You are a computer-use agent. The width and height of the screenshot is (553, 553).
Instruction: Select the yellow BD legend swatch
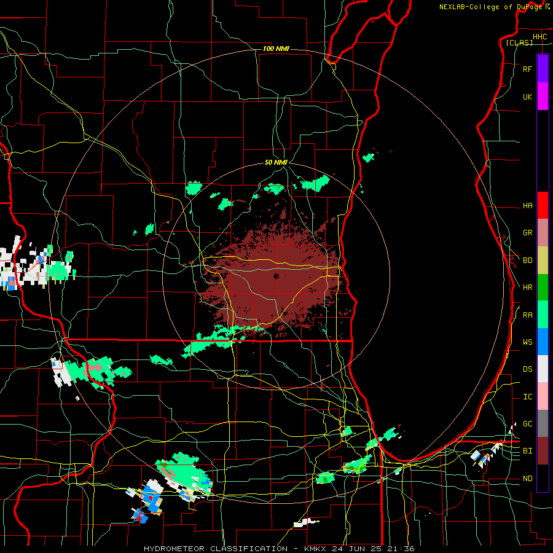(x=543, y=261)
